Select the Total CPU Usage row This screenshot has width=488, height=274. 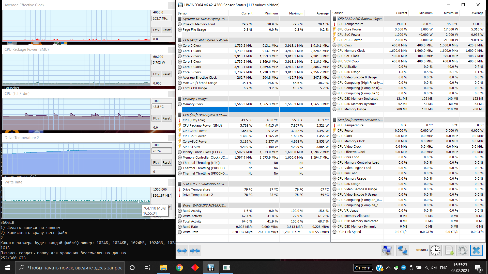pyautogui.click(x=253, y=88)
